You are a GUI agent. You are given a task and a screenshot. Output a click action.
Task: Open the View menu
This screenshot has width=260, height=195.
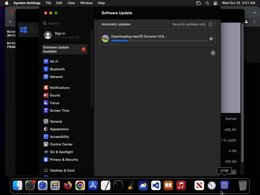tap(71, 3)
